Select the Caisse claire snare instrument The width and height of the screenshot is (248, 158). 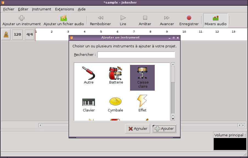pyautogui.click(x=142, y=78)
